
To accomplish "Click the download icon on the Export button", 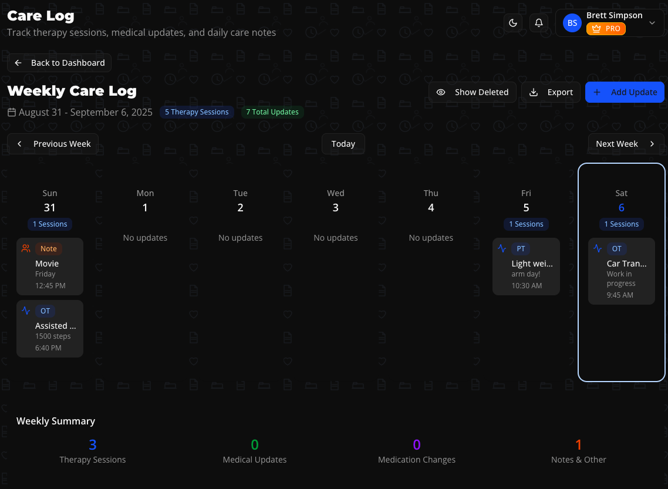I will tap(534, 92).
